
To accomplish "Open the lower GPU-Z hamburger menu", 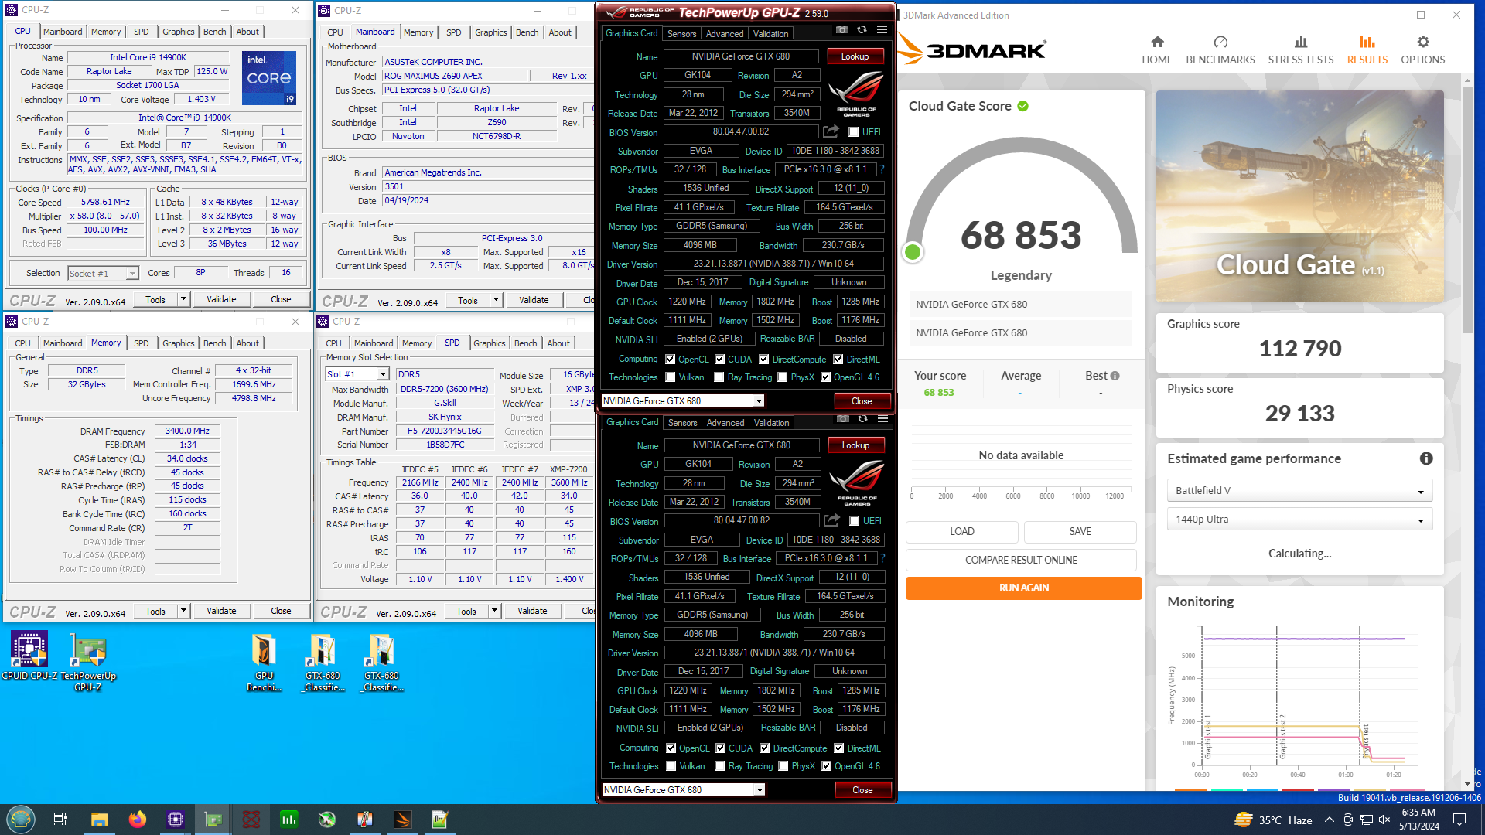I will 882,418.
